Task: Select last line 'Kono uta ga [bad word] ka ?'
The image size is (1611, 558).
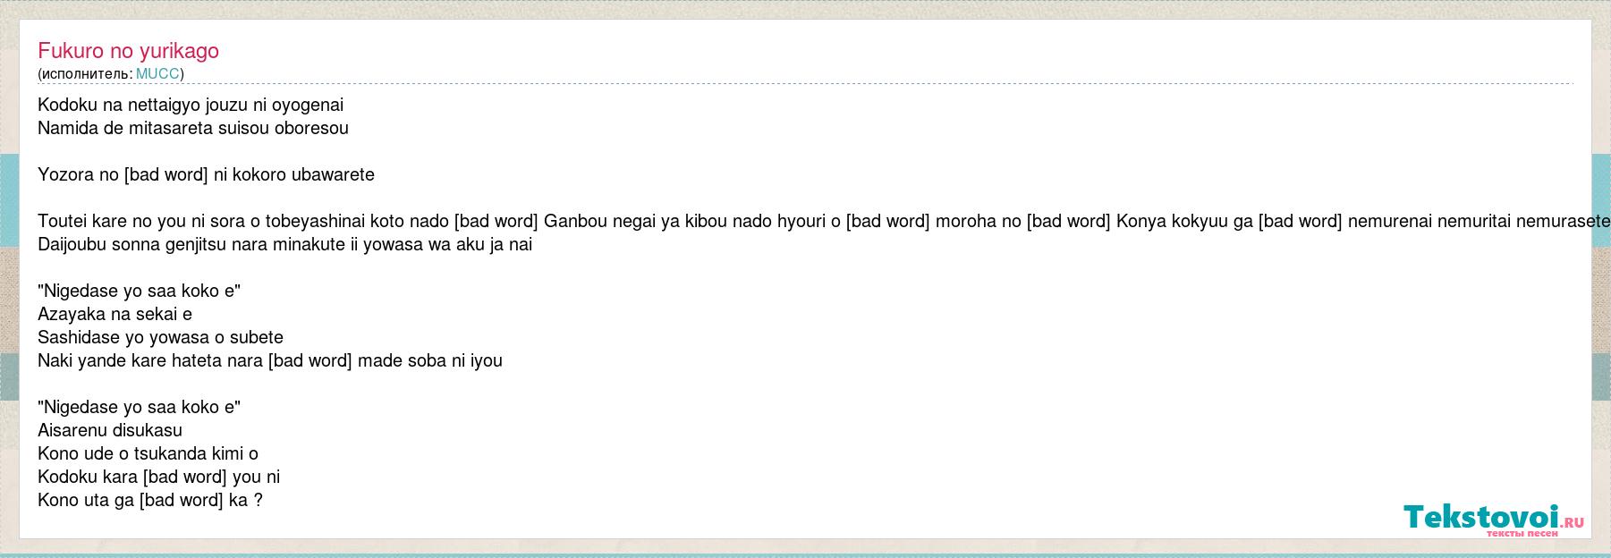Action: point(150,500)
